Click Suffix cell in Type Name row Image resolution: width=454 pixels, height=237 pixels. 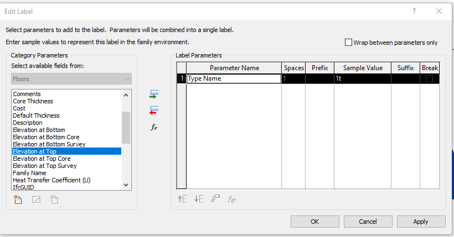pyautogui.click(x=405, y=78)
